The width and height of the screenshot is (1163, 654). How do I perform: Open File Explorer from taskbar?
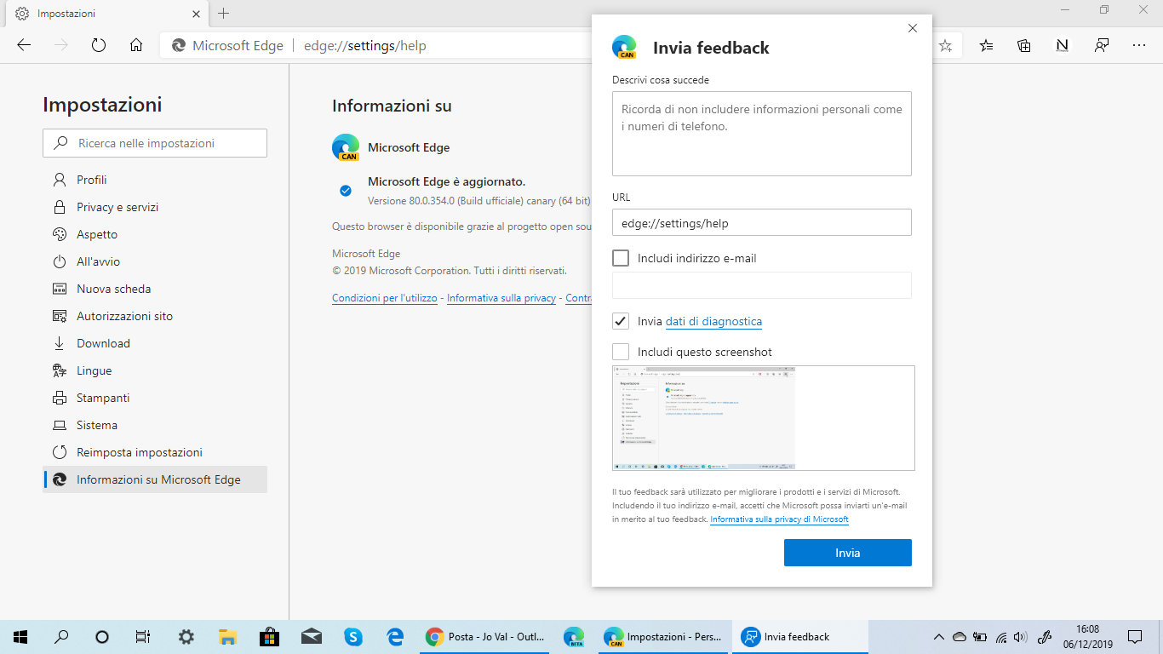(x=227, y=636)
